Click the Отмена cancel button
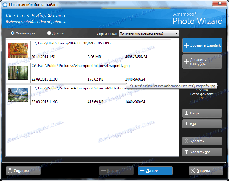 (206, 171)
